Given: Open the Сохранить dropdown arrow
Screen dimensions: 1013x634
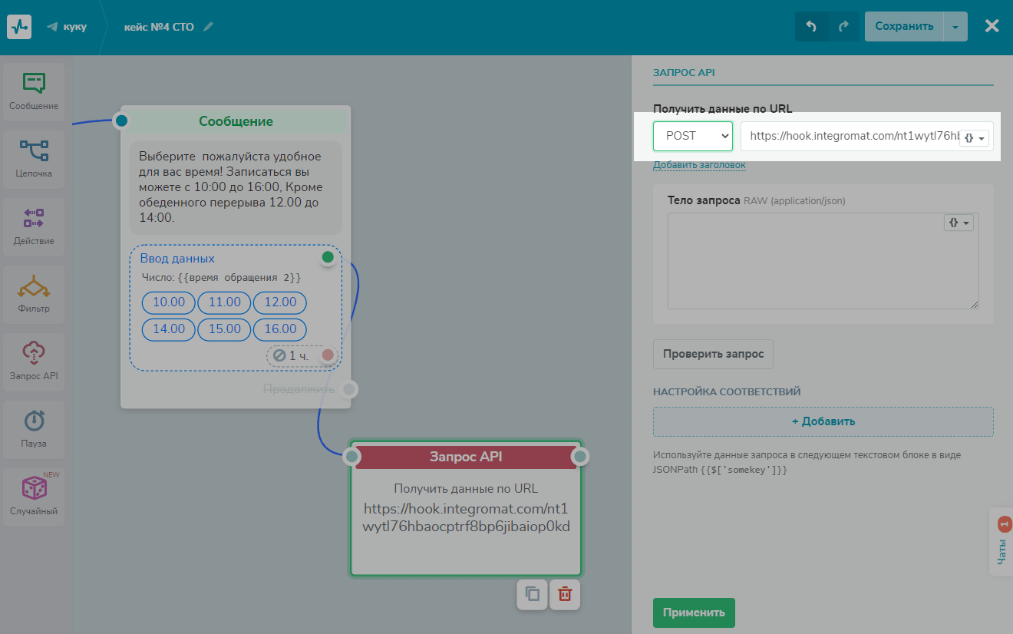Looking at the screenshot, I should [x=955, y=26].
